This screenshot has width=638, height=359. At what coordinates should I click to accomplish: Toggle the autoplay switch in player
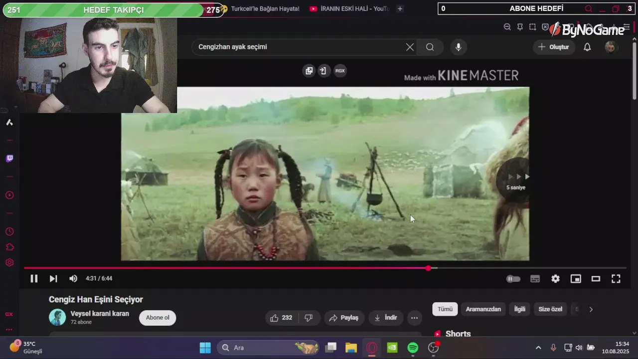tap(513, 279)
